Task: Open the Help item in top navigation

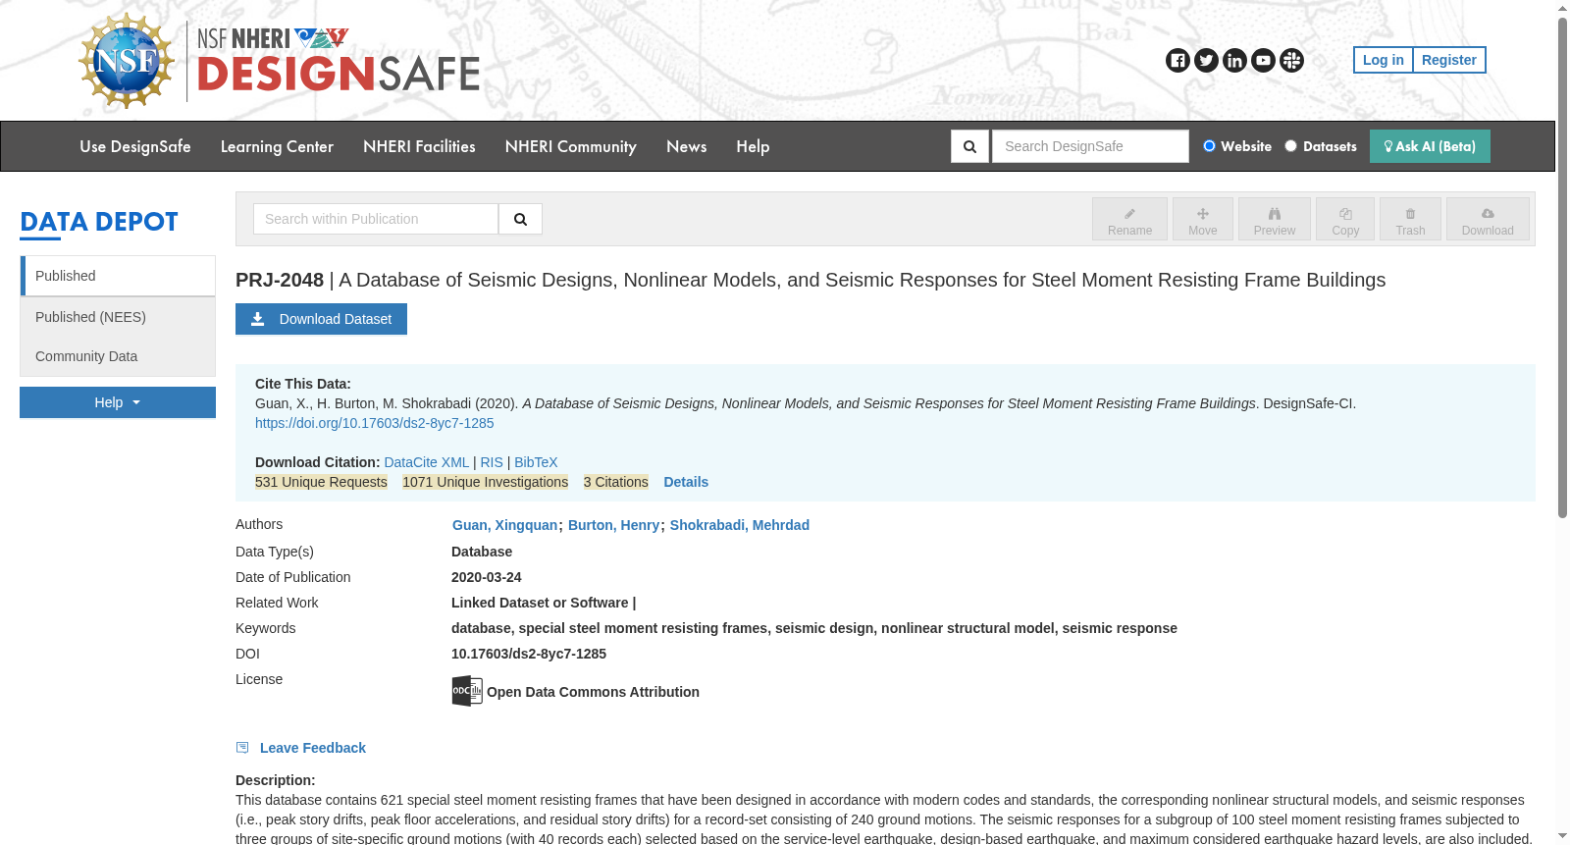Action: (753, 146)
